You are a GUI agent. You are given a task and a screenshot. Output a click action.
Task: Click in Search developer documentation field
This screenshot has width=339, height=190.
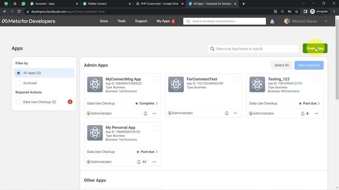coord(225,21)
